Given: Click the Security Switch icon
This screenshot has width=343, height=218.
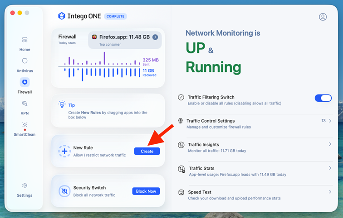Looking at the screenshot, I should pyautogui.click(x=64, y=191).
